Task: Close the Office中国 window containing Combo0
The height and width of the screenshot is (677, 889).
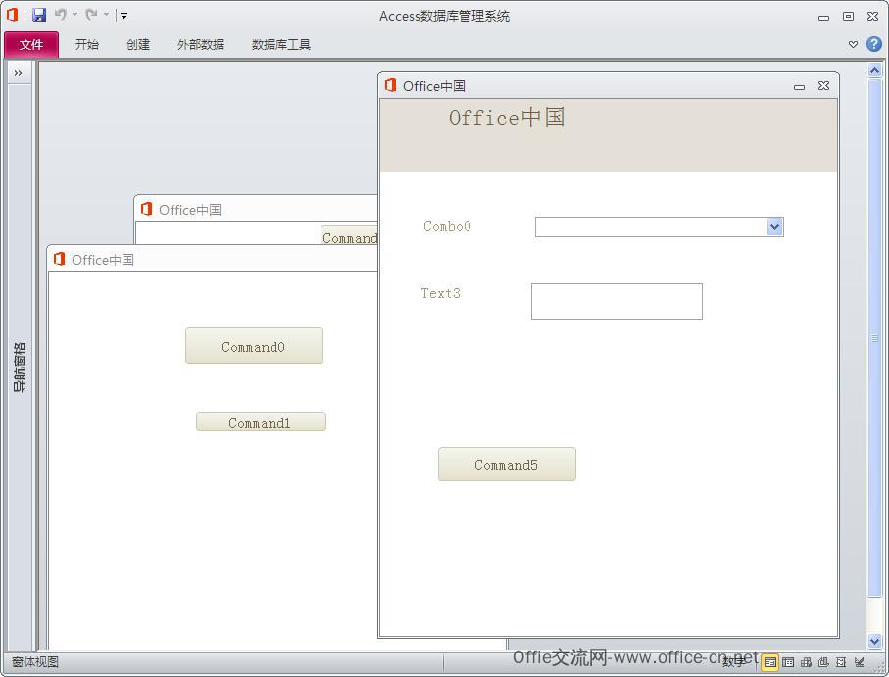Action: pyautogui.click(x=823, y=86)
